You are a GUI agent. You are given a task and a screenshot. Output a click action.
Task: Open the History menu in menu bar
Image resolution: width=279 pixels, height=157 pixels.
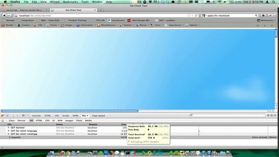click(55, 2)
